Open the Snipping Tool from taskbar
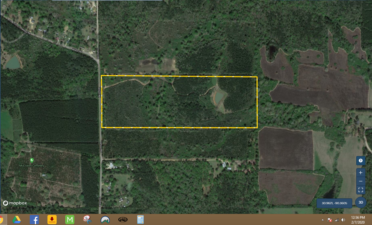The height and width of the screenshot is (225, 372). coord(87,220)
